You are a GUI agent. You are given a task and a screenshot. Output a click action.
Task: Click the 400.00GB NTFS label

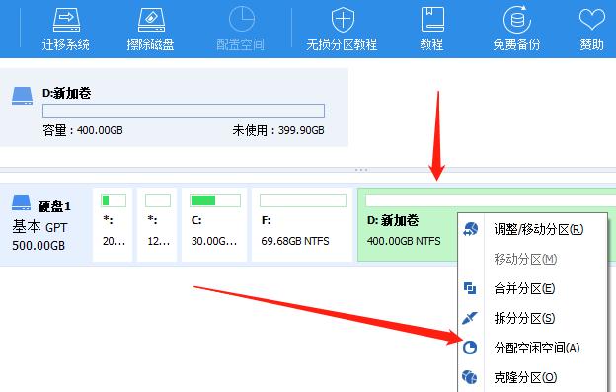[404, 241]
